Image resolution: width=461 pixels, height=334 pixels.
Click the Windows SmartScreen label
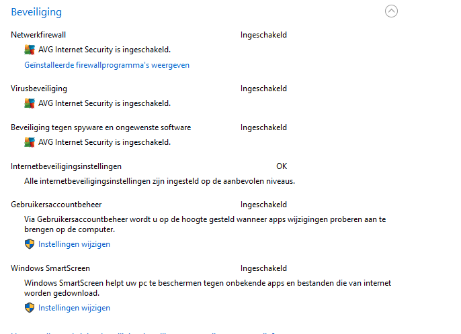[x=50, y=268]
